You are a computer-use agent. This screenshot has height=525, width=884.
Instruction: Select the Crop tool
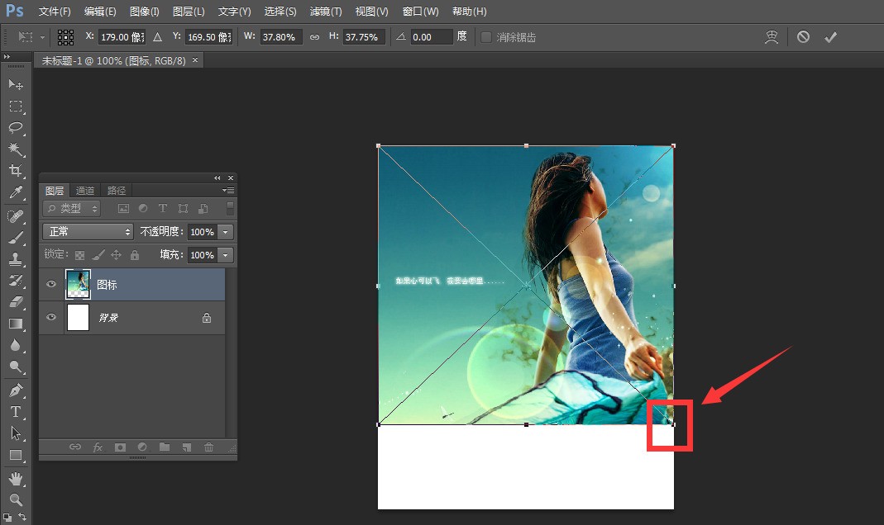click(x=15, y=171)
